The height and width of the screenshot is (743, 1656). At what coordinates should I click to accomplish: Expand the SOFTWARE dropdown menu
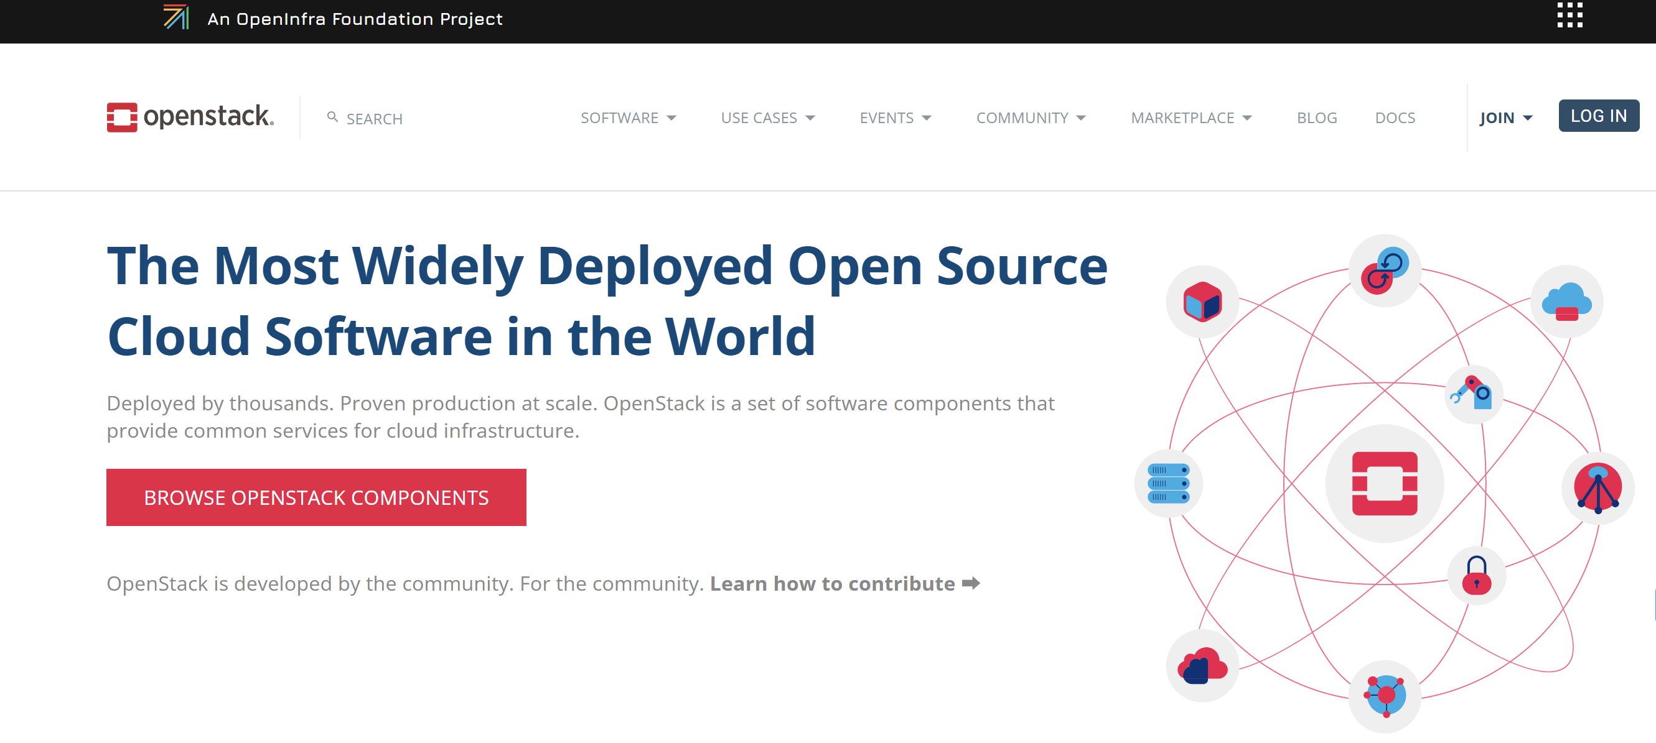click(628, 118)
